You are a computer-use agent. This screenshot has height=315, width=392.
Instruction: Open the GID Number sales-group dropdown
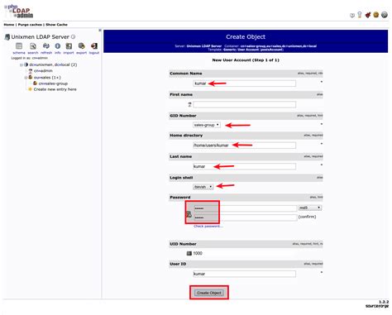207,125
